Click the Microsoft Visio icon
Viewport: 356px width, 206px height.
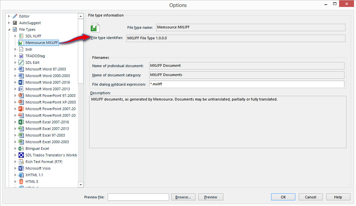point(21,168)
